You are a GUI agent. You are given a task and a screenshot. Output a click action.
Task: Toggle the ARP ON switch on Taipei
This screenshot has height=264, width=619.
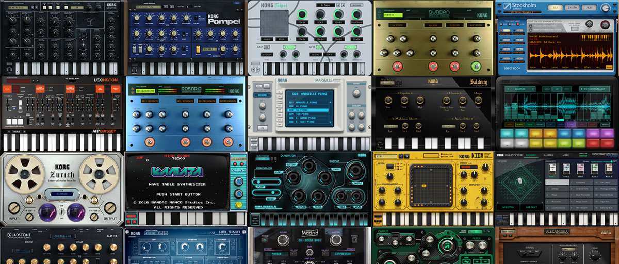267,47
